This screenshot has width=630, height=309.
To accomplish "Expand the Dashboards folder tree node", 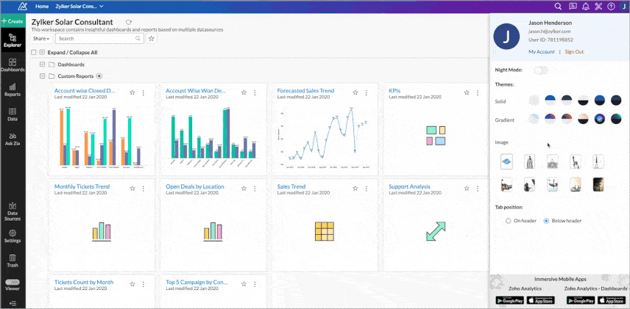I will pos(42,65).
